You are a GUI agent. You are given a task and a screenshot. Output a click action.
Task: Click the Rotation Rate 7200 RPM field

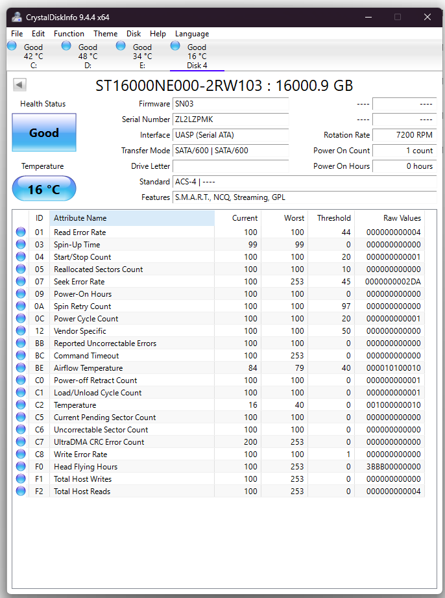[405, 135]
